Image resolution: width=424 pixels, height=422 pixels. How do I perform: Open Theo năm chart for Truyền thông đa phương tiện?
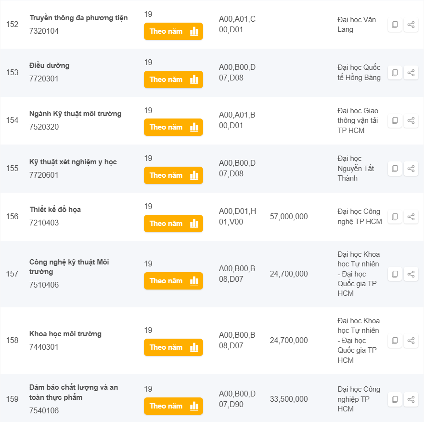173,31
